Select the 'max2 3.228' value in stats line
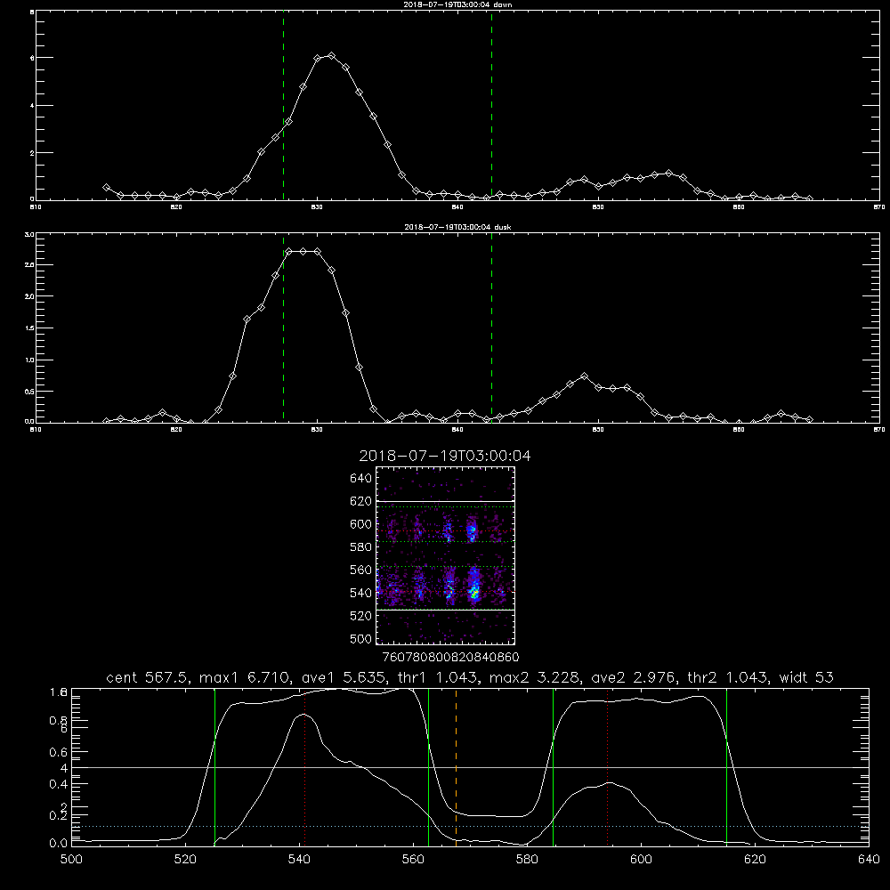 point(535,677)
